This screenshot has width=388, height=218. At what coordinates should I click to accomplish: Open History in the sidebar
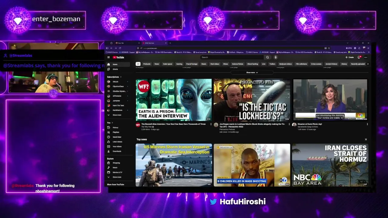click(x=118, y=127)
